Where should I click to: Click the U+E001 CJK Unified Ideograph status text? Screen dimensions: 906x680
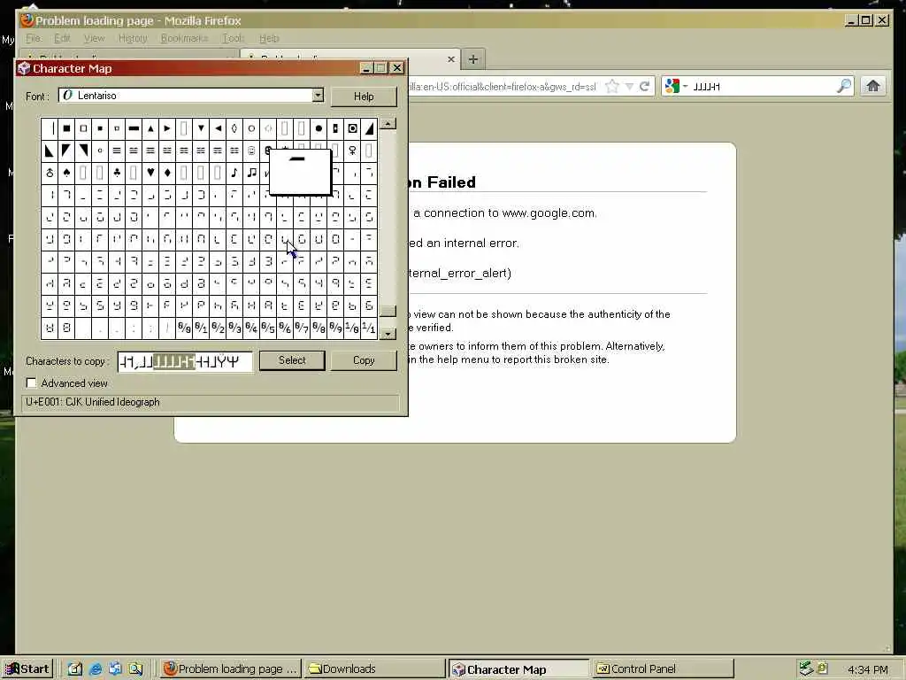[x=92, y=402]
